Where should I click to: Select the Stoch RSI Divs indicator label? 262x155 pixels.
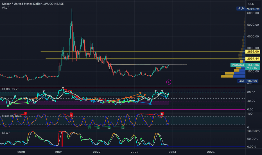pos(11,116)
